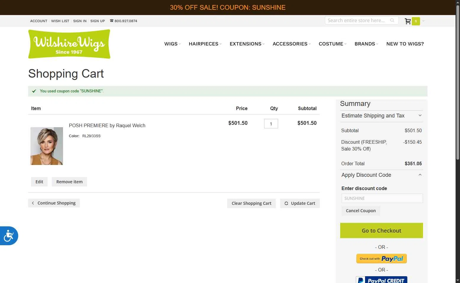Check out with PayPal button
This screenshot has height=283, width=460.
coord(382,259)
